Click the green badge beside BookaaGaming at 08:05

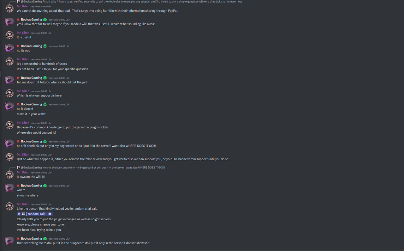[x=45, y=239]
